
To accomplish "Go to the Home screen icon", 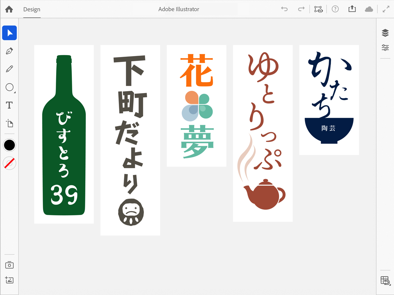I will [9, 9].
